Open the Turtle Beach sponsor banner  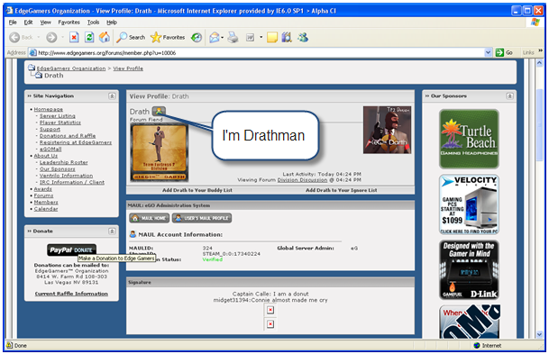tap(469, 139)
